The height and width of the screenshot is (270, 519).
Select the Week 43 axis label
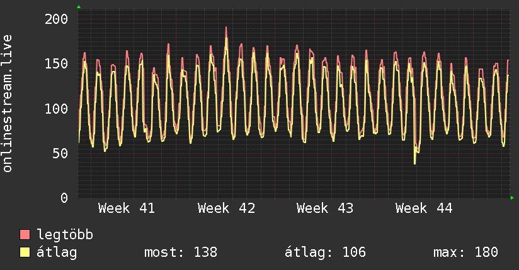point(325,208)
